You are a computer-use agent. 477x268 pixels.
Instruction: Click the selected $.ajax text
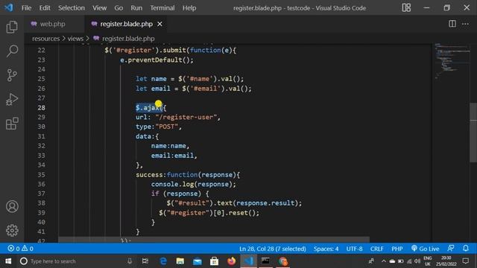click(149, 107)
